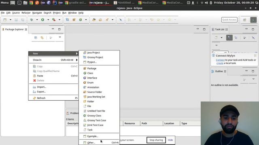This screenshot has width=259, height=145.
Task: Click the New Java Class toolbar icon
Action: [81, 20]
